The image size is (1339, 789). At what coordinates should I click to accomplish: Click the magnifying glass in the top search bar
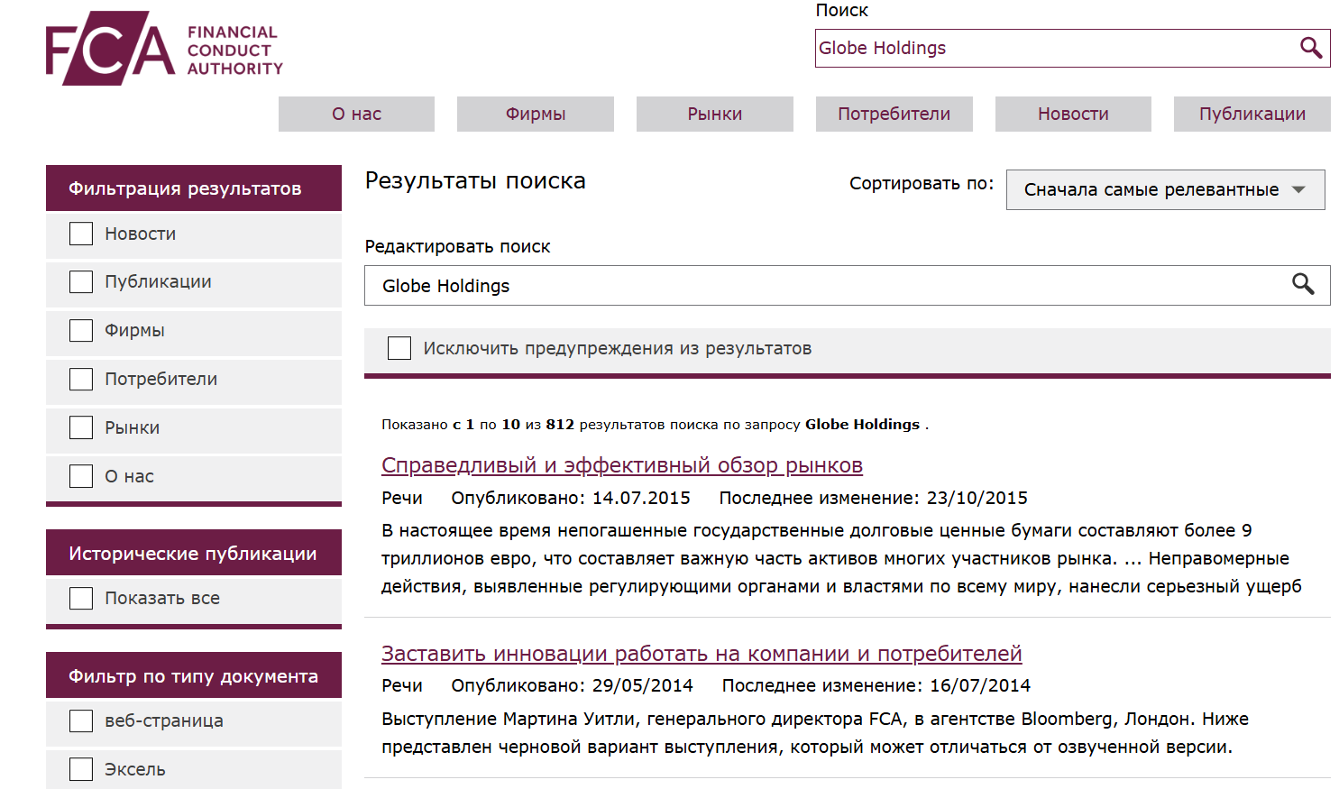pyautogui.click(x=1310, y=48)
